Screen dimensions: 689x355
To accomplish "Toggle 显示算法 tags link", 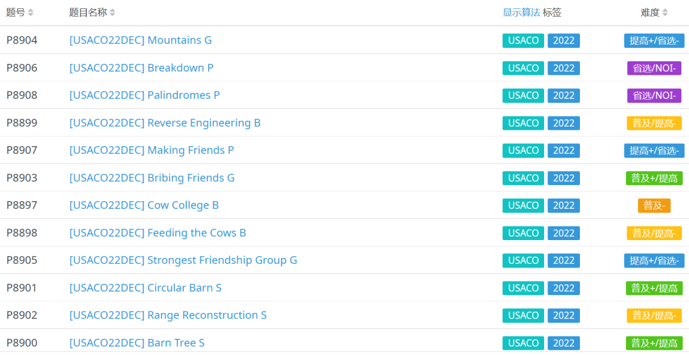I will [x=521, y=13].
